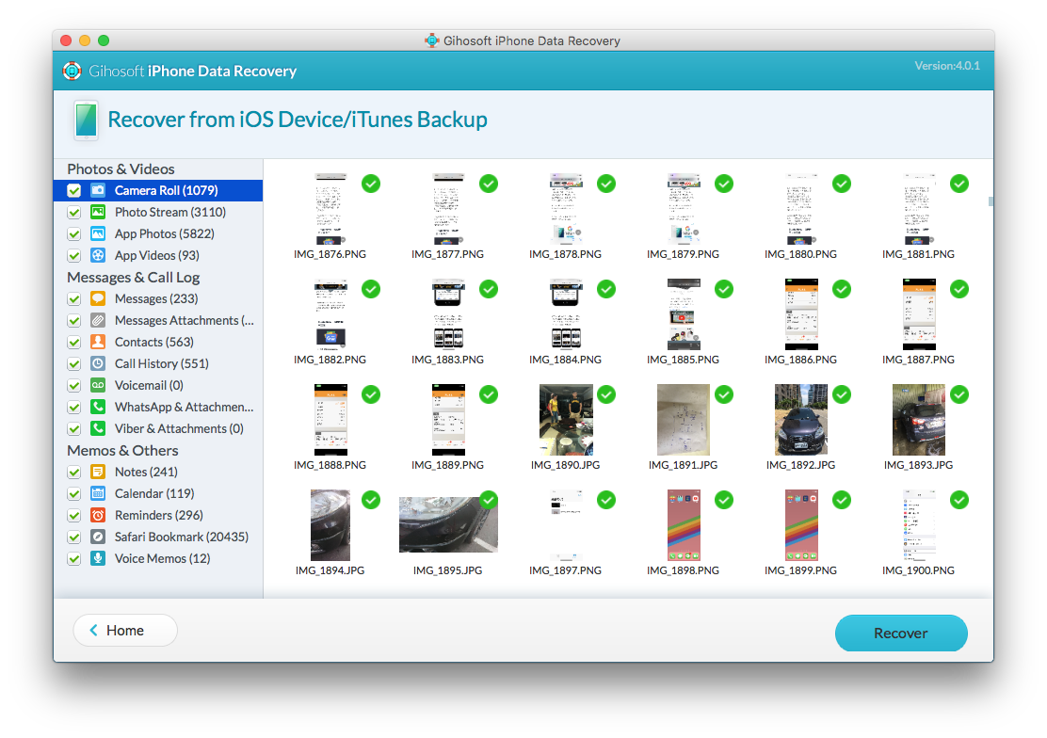The width and height of the screenshot is (1047, 738).
Task: Click file name IMG_1880.PNG
Action: (800, 254)
